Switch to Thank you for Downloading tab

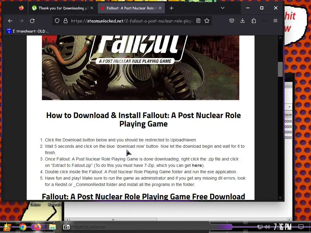61,8
